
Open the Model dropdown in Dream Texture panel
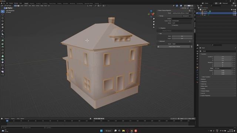(182, 13)
